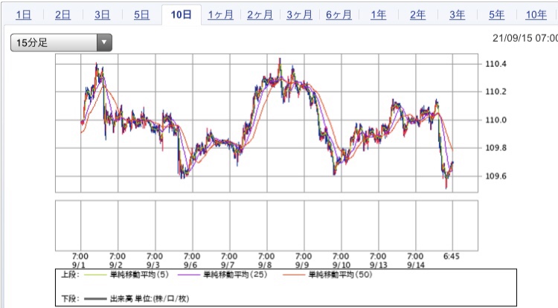Click the purple line swatch for 単純移動平均(25)
The height and width of the screenshot is (308, 558).
(x=189, y=275)
